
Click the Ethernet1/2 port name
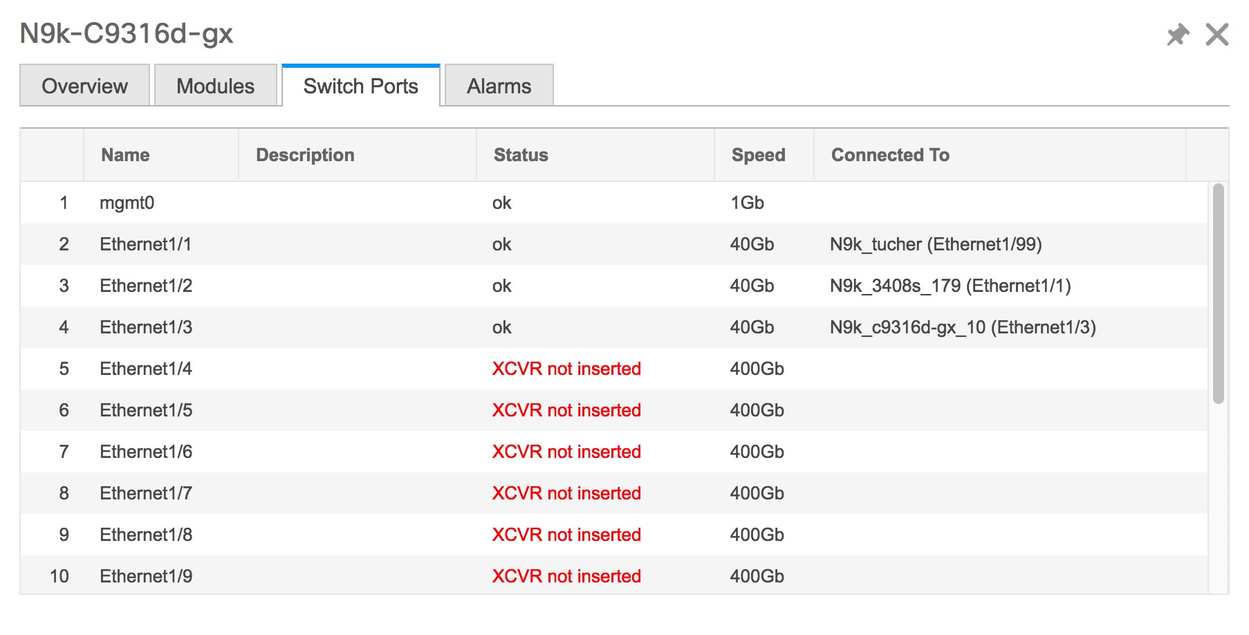[x=146, y=286]
